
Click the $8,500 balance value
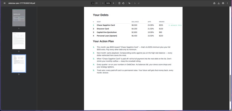click(134, 25)
